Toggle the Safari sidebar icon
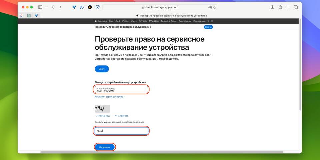Screen dimensions: 320x160 point(40,7)
